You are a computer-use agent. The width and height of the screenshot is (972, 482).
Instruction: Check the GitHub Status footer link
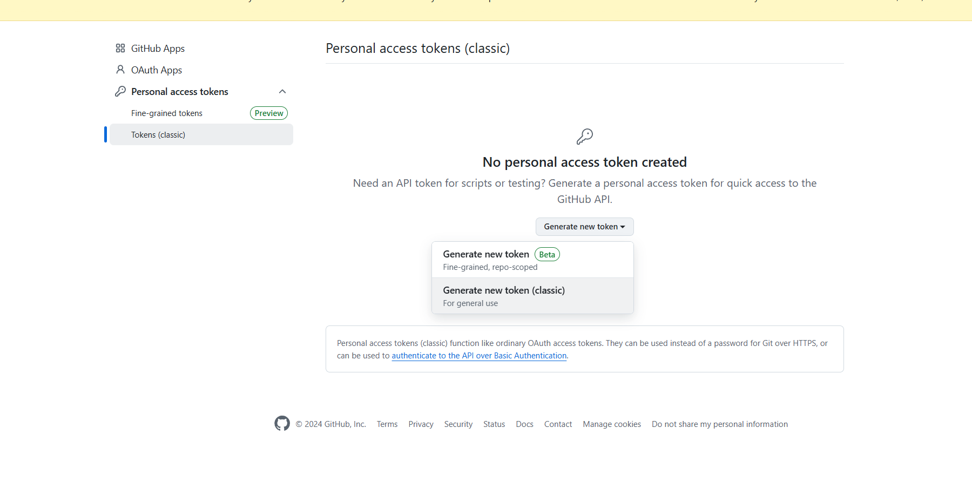(x=494, y=424)
